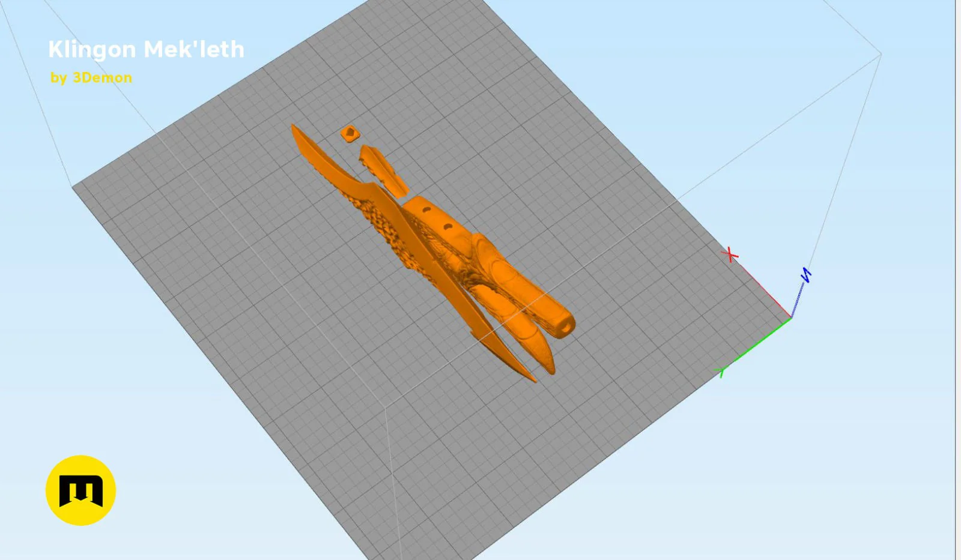Click the red X axis label

(730, 254)
